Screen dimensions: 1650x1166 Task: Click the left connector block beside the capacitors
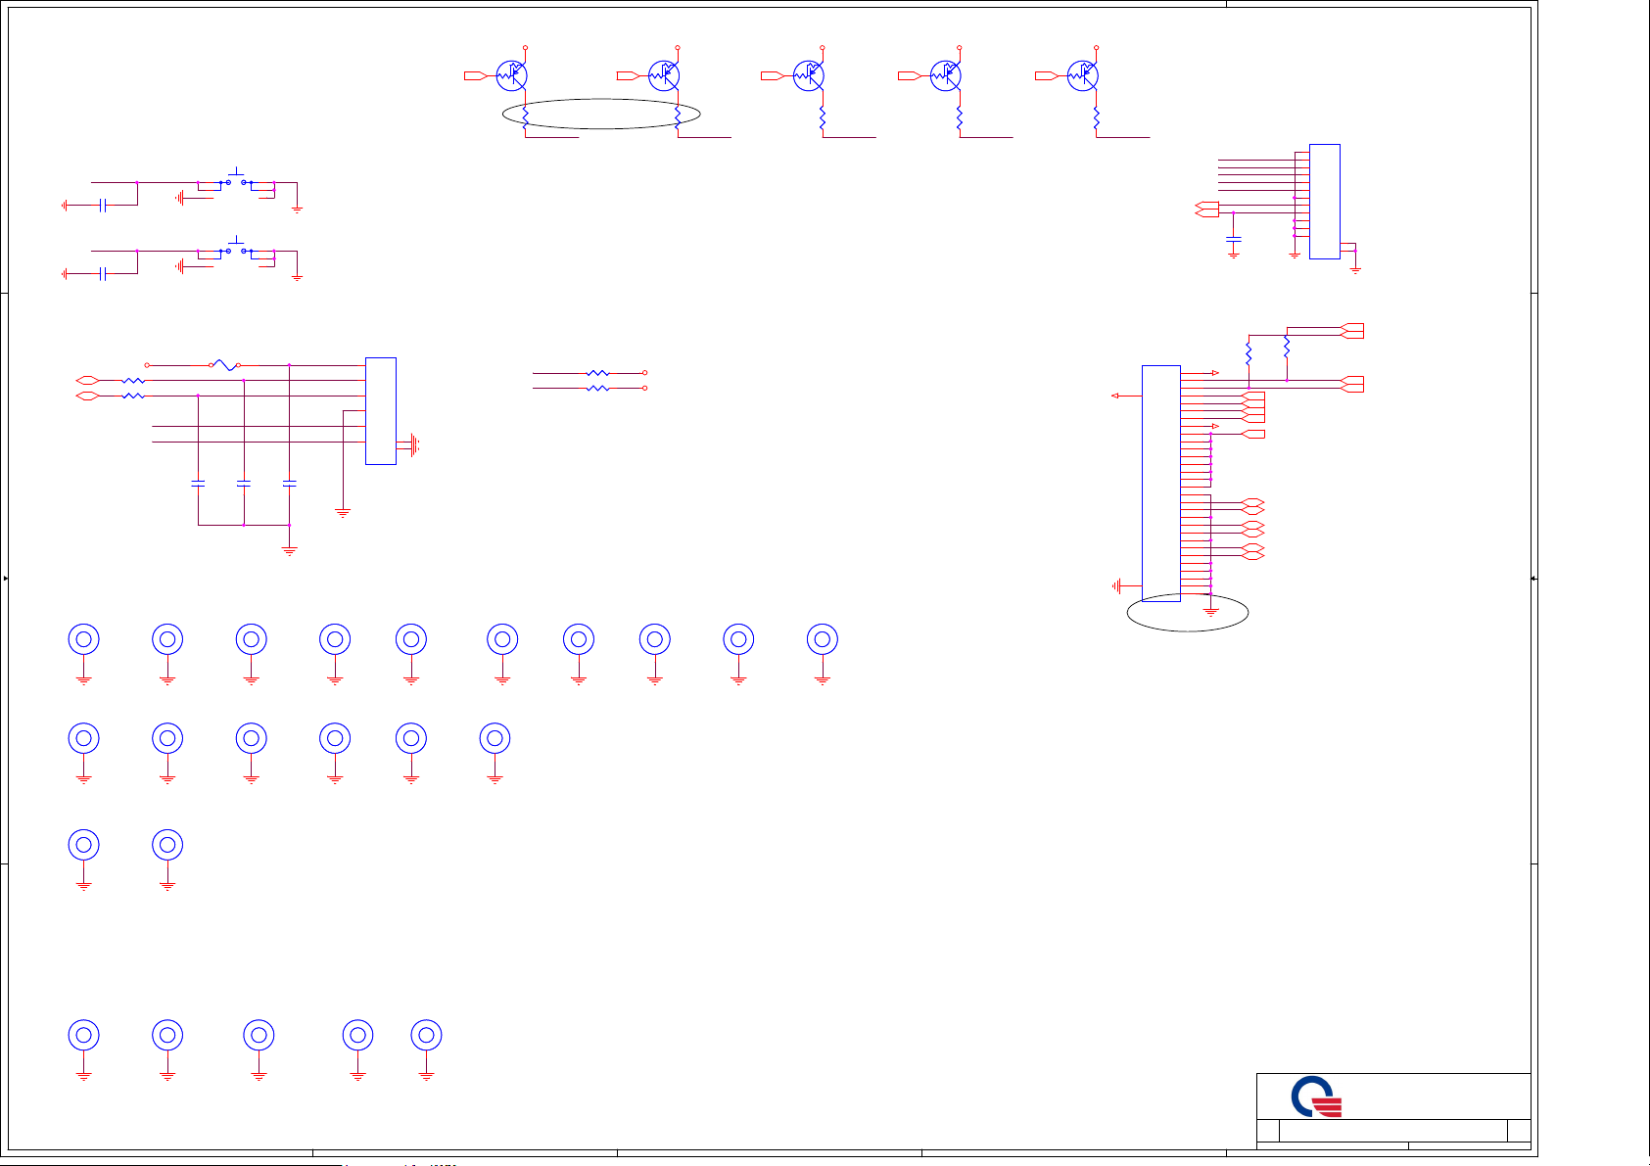[381, 411]
